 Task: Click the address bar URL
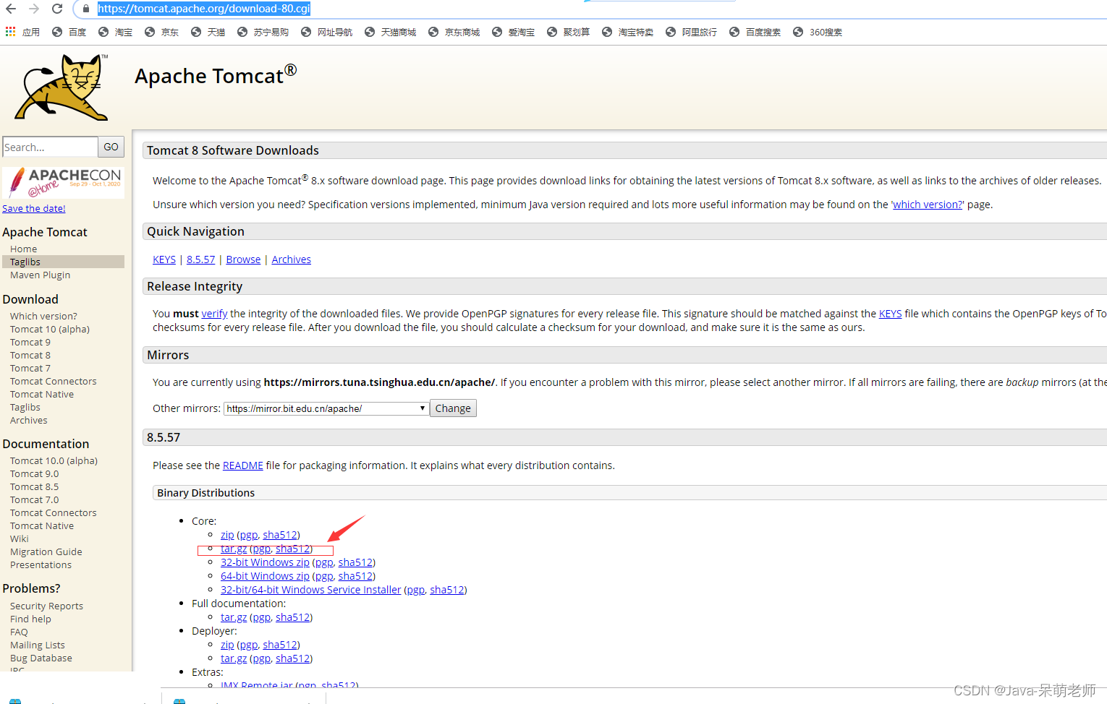(x=204, y=9)
